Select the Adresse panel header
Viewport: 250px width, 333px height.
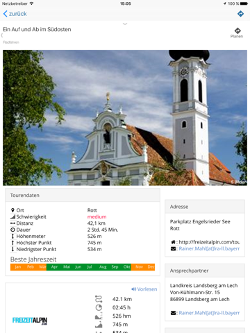tap(205, 207)
